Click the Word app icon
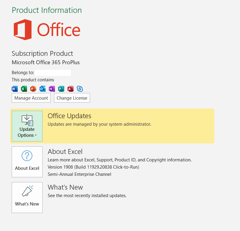The image size is (240, 231). click(x=15, y=89)
